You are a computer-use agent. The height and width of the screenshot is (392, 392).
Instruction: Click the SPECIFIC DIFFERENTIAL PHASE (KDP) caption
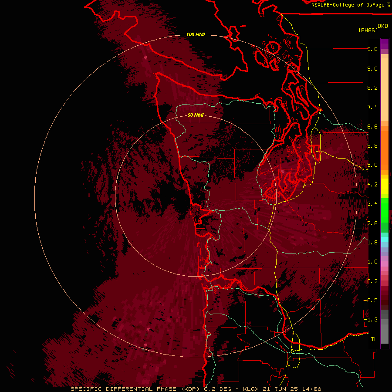click(135, 389)
